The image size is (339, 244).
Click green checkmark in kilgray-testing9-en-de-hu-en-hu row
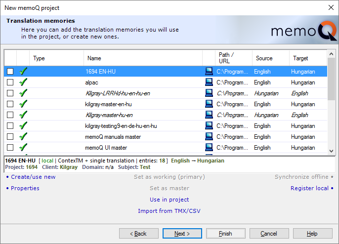click(x=23, y=125)
